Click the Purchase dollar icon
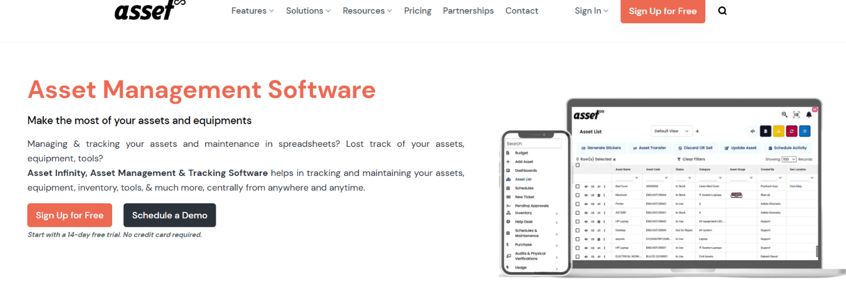The width and height of the screenshot is (846, 295). click(x=508, y=244)
